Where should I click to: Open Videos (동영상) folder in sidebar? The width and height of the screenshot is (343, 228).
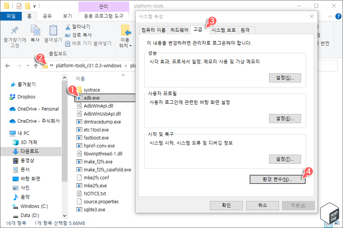click(24, 161)
